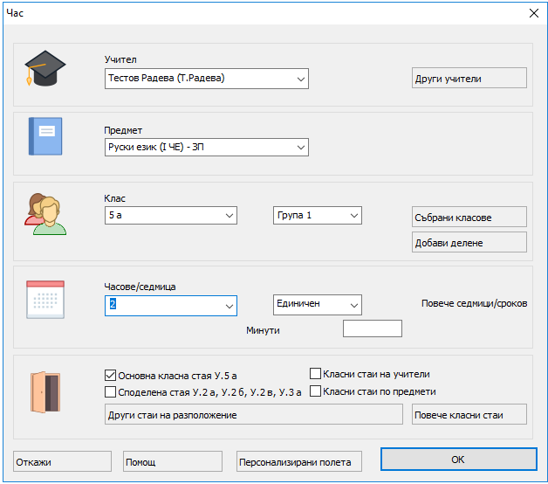Enable Споделена стая checkbox
Screen dimensions: 548x484
111,392
